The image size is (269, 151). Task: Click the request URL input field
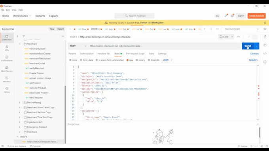(164, 46)
